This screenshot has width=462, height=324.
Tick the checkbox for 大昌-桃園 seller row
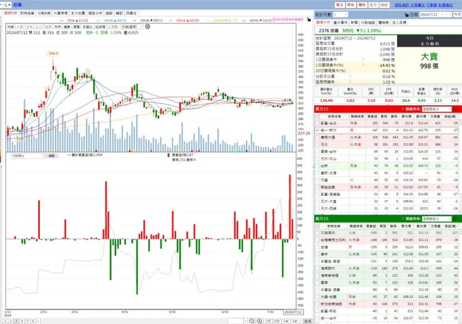(x=317, y=297)
